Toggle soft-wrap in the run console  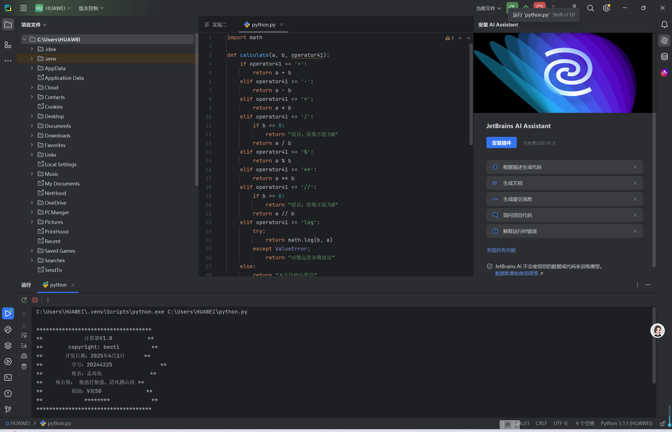click(24, 335)
